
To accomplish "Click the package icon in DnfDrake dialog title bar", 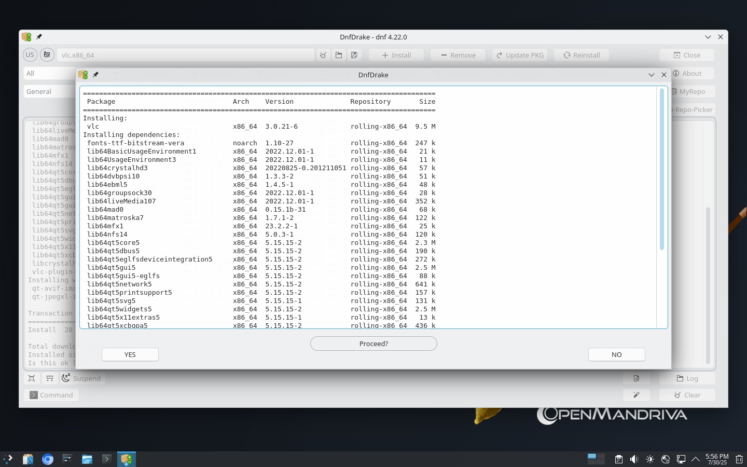I will click(x=83, y=75).
